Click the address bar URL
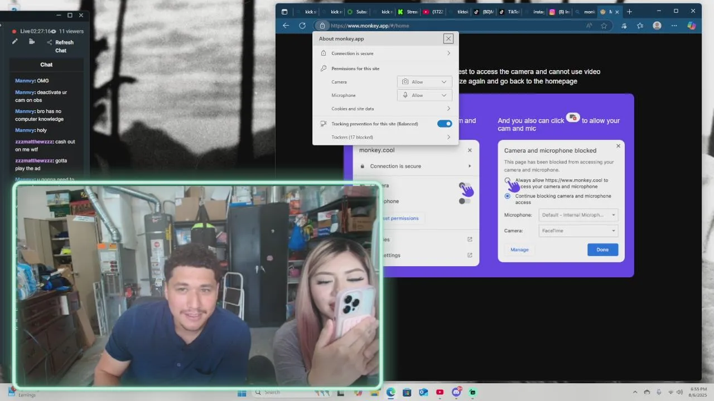This screenshot has width=714, height=401. point(370,26)
